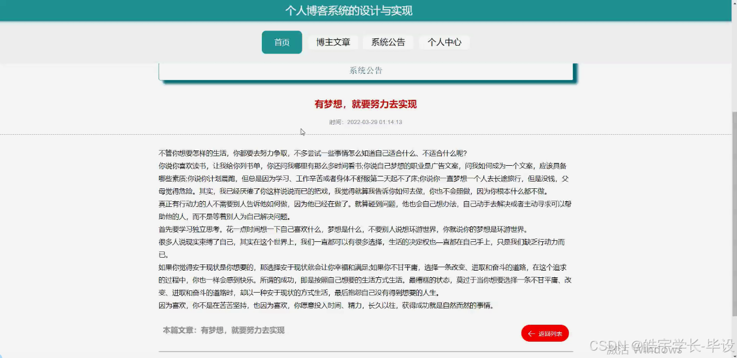Click the back arrow icon on 返回列表 button
This screenshot has height=358, width=737.
pos(533,333)
